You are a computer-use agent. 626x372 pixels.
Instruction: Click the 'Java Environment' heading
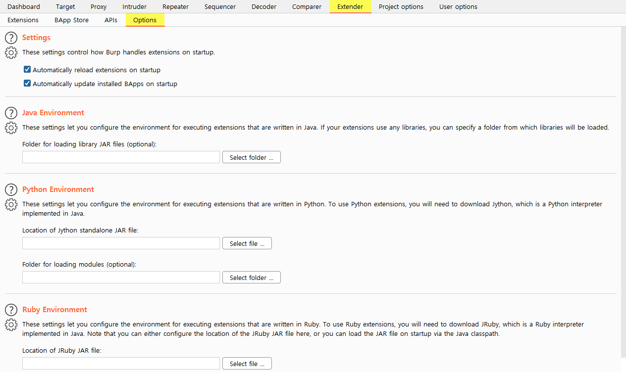[53, 113]
